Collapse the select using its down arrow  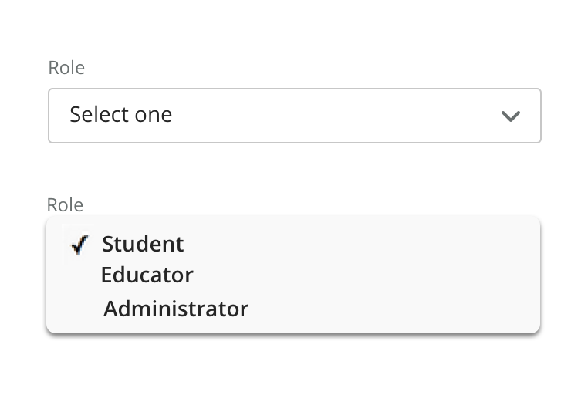(510, 116)
